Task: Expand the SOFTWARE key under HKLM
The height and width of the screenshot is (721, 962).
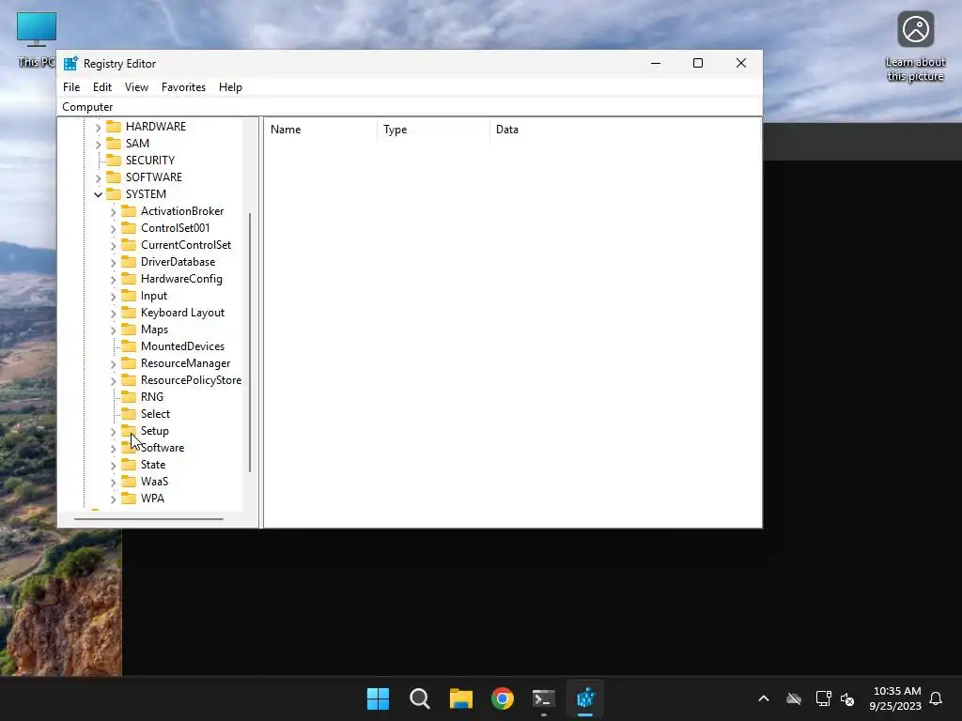Action: [98, 178]
